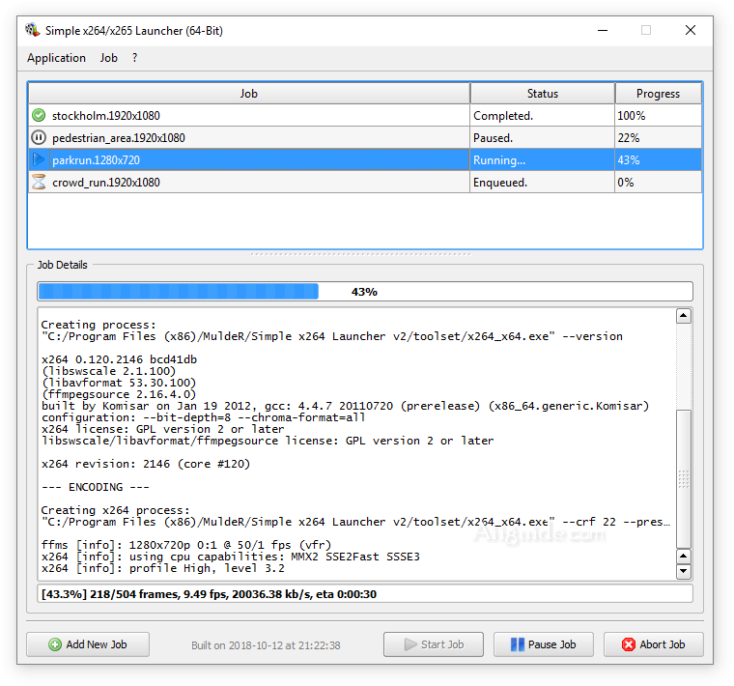Image resolution: width=734 pixels, height=686 pixels.
Task: Click the '--- ENCODING ---' log line
Action: point(96,487)
